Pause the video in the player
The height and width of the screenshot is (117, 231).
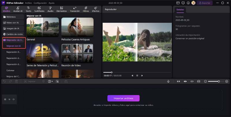[x=137, y=76]
